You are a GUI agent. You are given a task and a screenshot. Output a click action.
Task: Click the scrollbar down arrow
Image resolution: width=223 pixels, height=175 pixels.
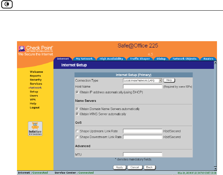(215, 169)
